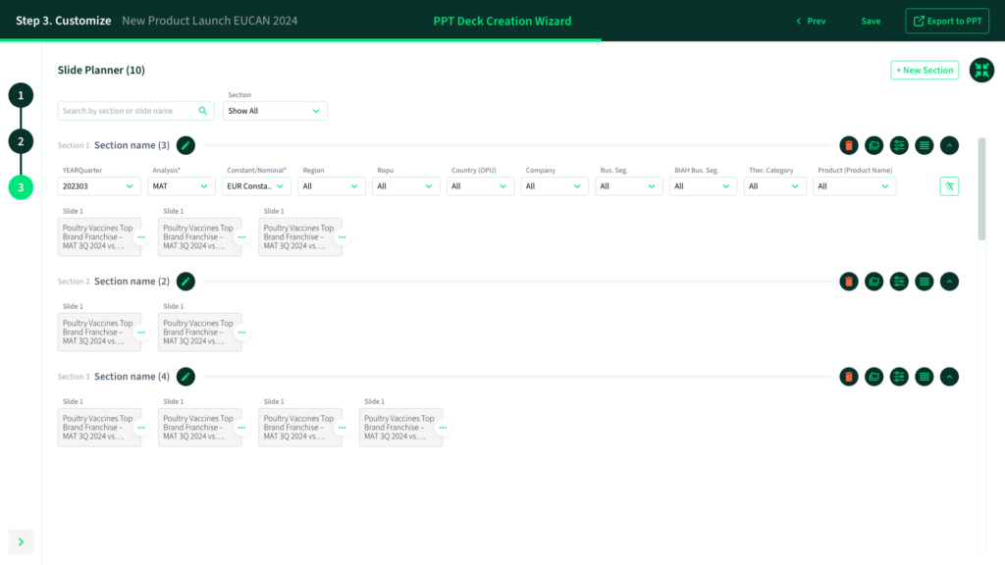Collapse Section 1 with the chevron-up button
The height and width of the screenshot is (565, 1005).
[x=949, y=145]
